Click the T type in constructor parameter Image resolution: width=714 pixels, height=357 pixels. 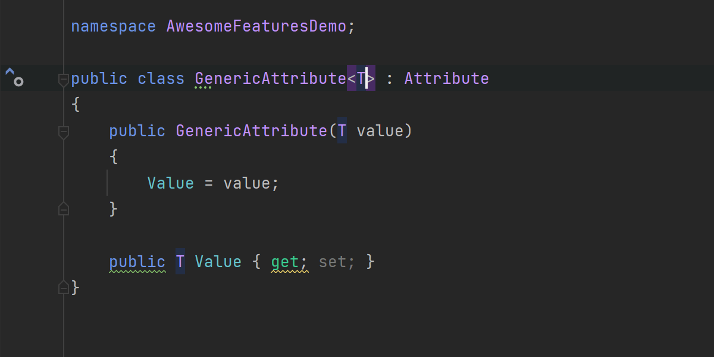[342, 131]
